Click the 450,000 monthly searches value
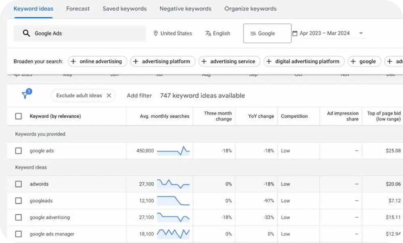The image size is (403, 243). [x=145, y=151]
